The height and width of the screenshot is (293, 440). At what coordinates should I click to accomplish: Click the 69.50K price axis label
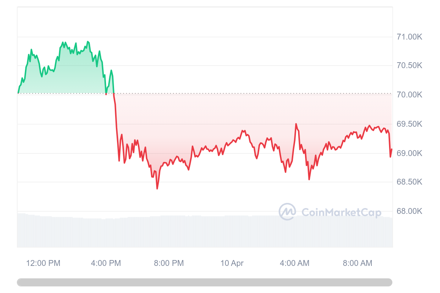[410, 124]
